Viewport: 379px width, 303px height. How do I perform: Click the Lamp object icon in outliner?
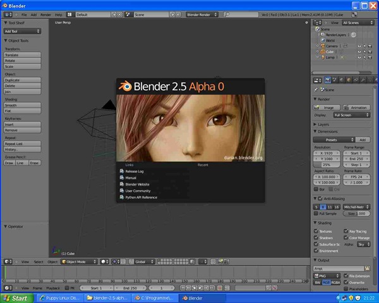(x=322, y=57)
